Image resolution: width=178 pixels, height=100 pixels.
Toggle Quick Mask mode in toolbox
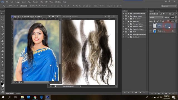[3, 89]
